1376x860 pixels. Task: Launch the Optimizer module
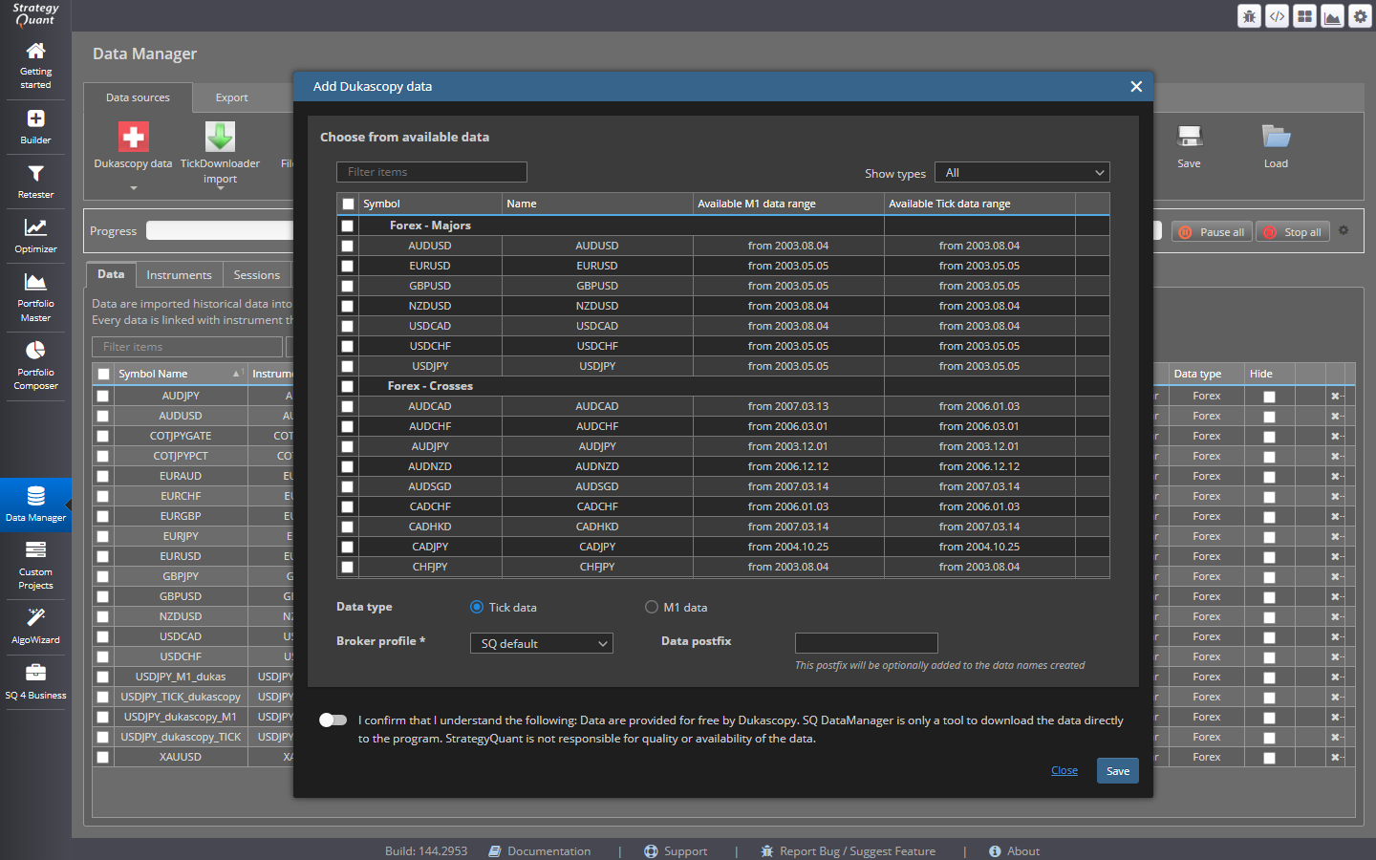point(35,235)
